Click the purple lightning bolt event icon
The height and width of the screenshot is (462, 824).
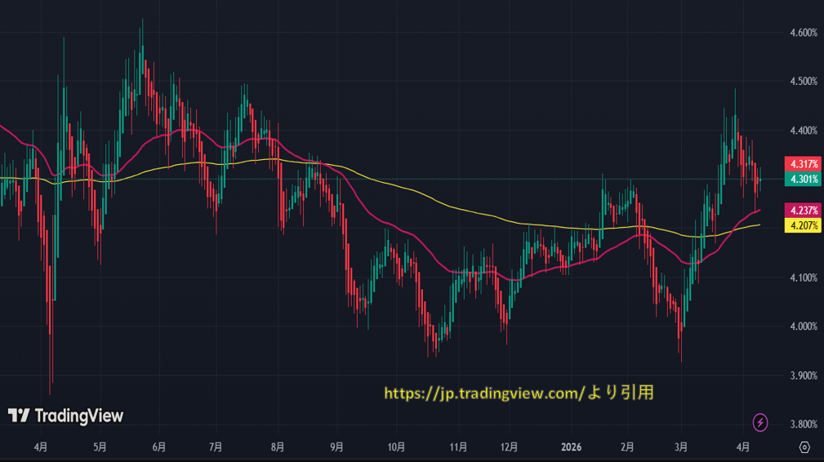tap(760, 422)
